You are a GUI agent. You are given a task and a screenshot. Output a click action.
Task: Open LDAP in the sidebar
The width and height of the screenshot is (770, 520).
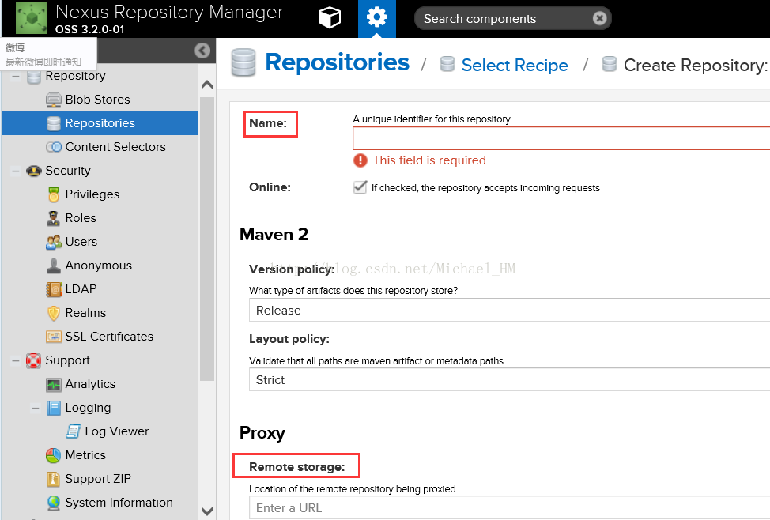81,289
